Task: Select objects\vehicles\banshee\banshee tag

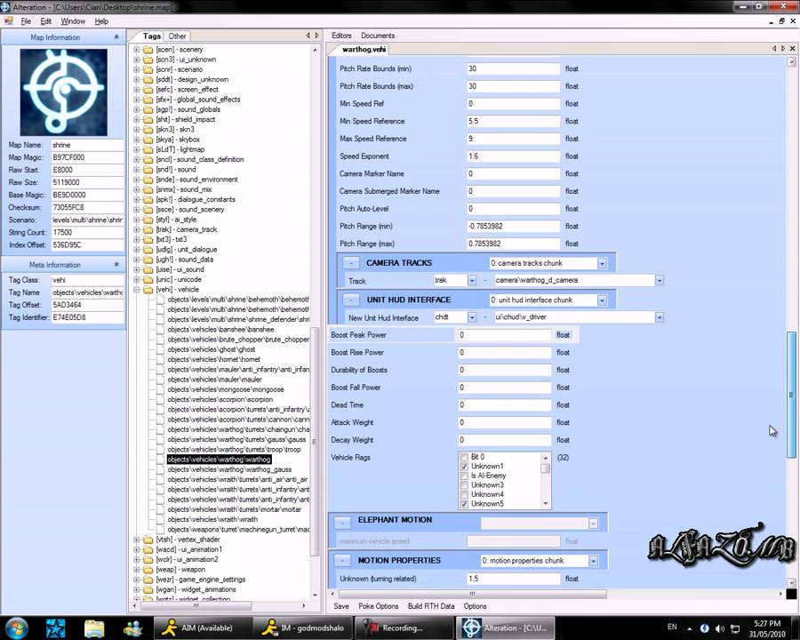Action: [x=220, y=329]
